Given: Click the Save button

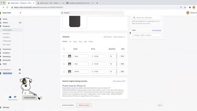Looking at the screenshot, I should [x=160, y=105].
